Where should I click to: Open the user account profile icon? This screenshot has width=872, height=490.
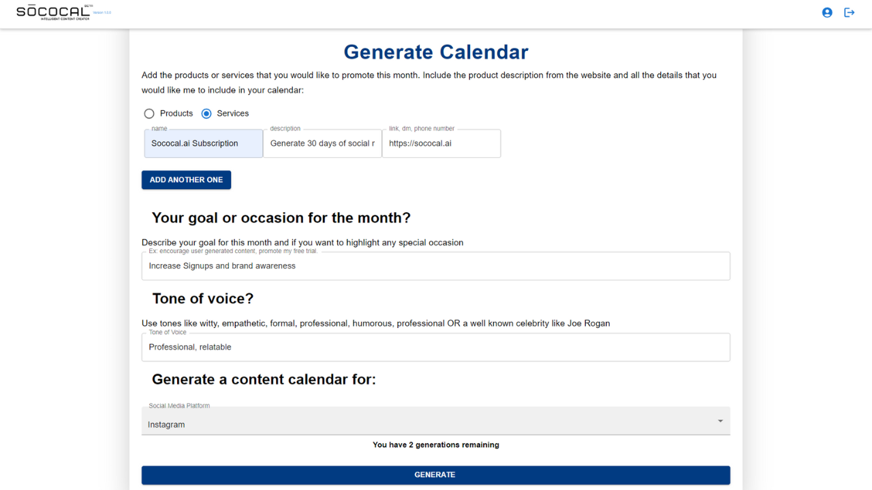tap(827, 12)
